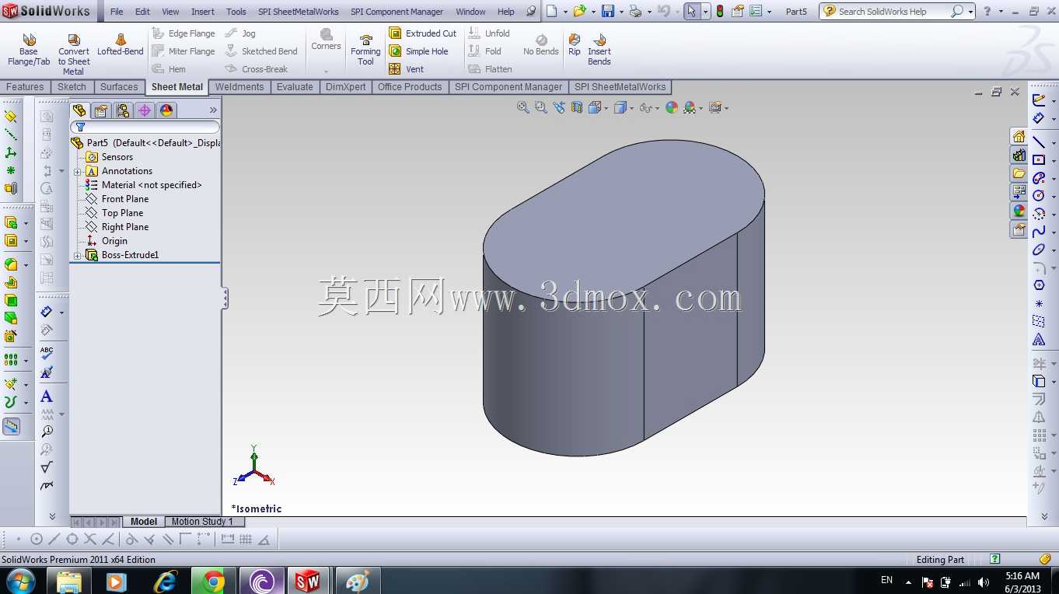Image resolution: width=1059 pixels, height=594 pixels.
Task: Open the DimXpertManager panel tab
Action: (145, 110)
